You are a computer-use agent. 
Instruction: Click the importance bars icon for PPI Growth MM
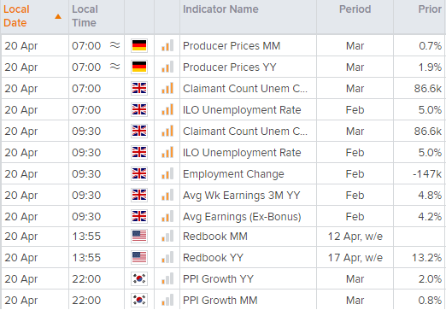167,300
